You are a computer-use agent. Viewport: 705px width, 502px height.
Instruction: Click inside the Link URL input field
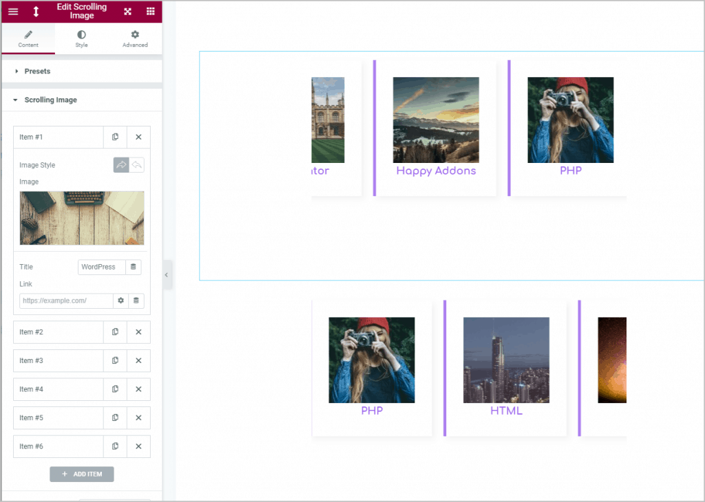pyautogui.click(x=65, y=301)
